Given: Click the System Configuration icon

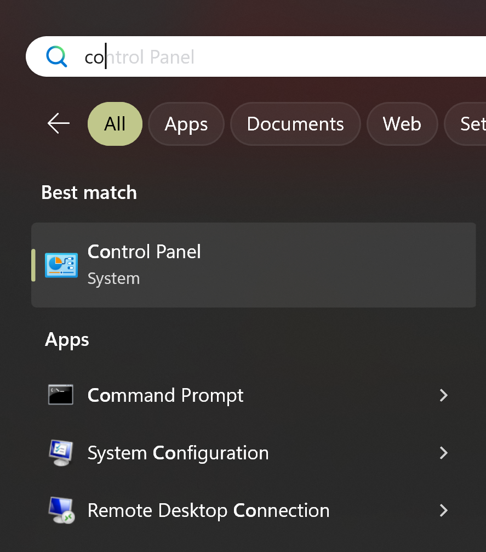Looking at the screenshot, I should tap(61, 453).
